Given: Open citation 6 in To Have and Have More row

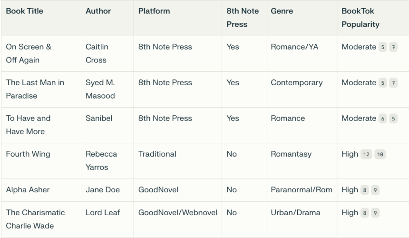Looking at the screenshot, I should point(383,119).
